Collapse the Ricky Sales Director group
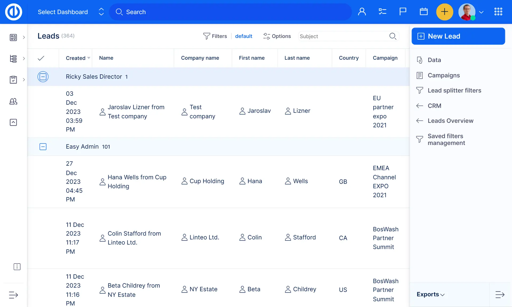Screen dimensions: 512x307 point(43,77)
